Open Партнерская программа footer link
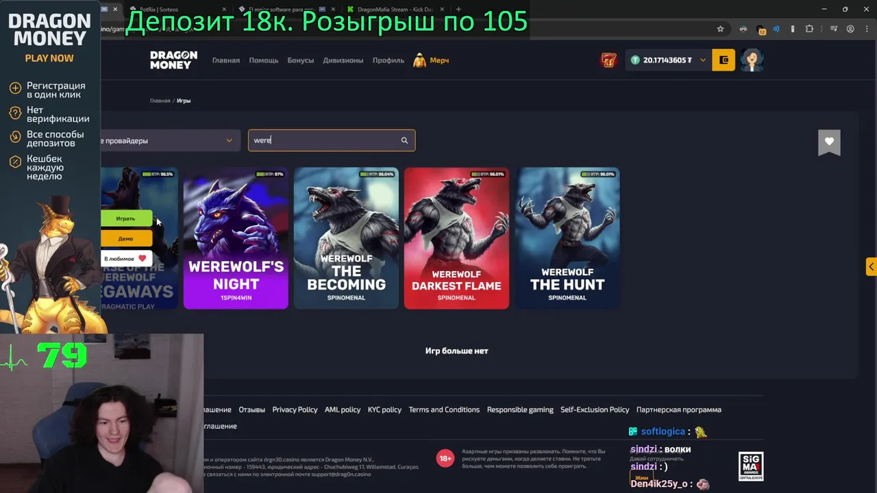877x493 pixels. point(679,409)
